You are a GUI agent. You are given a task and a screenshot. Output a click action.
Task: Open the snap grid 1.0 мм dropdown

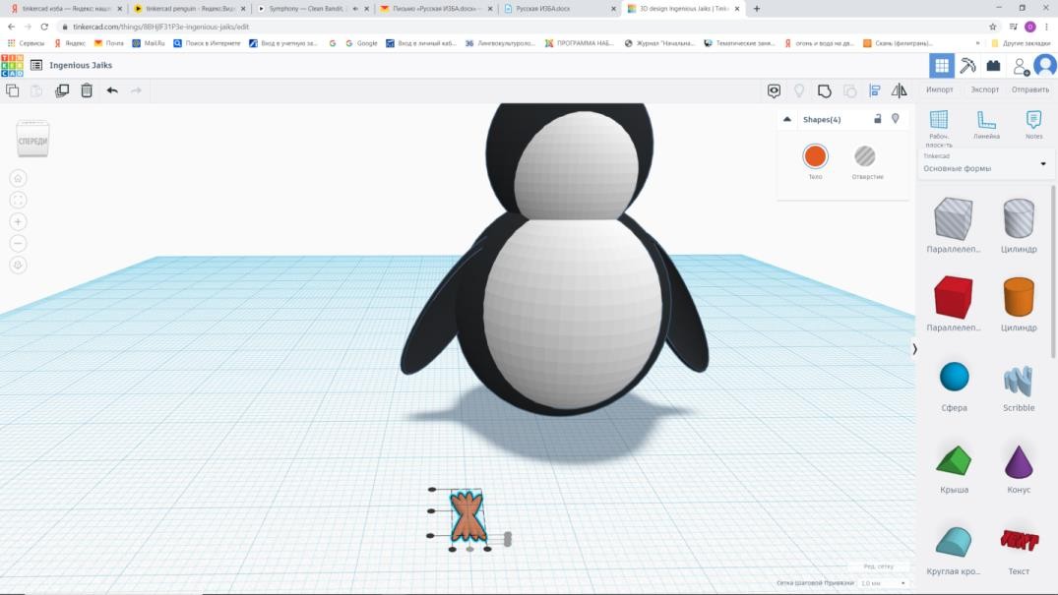point(883,583)
